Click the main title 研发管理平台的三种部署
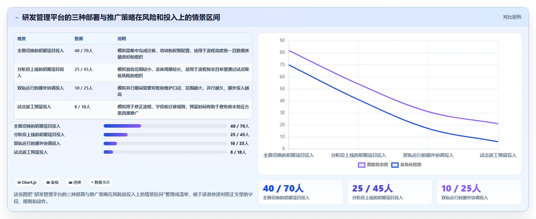Image resolution: width=536 pixels, height=219 pixels. tap(121, 17)
